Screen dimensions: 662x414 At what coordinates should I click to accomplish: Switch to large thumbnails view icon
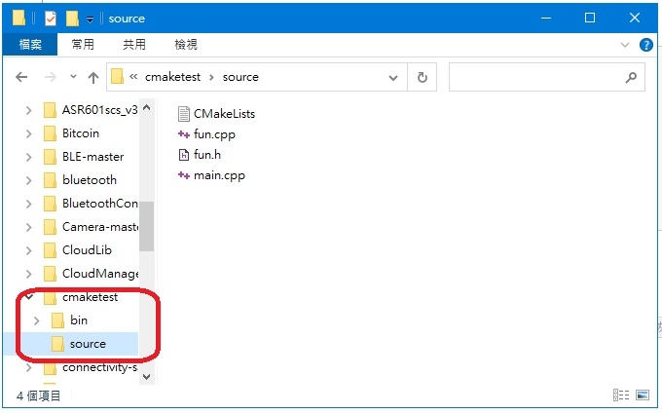(x=642, y=395)
